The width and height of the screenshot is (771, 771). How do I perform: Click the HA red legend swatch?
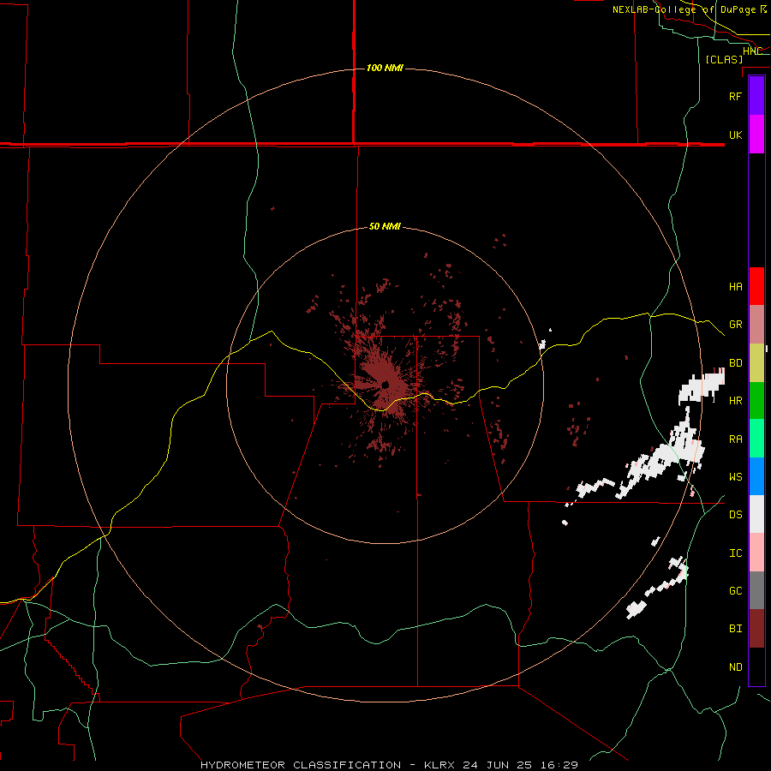coord(756,286)
